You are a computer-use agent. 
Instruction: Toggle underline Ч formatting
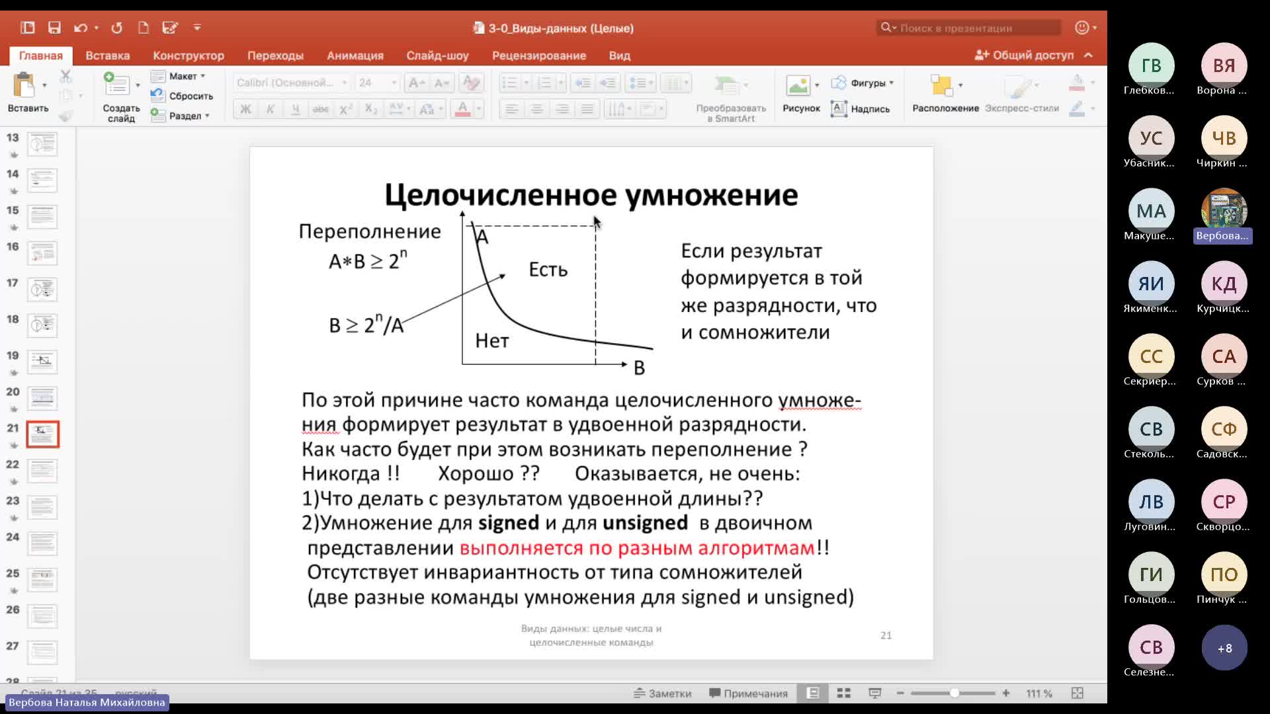click(296, 109)
